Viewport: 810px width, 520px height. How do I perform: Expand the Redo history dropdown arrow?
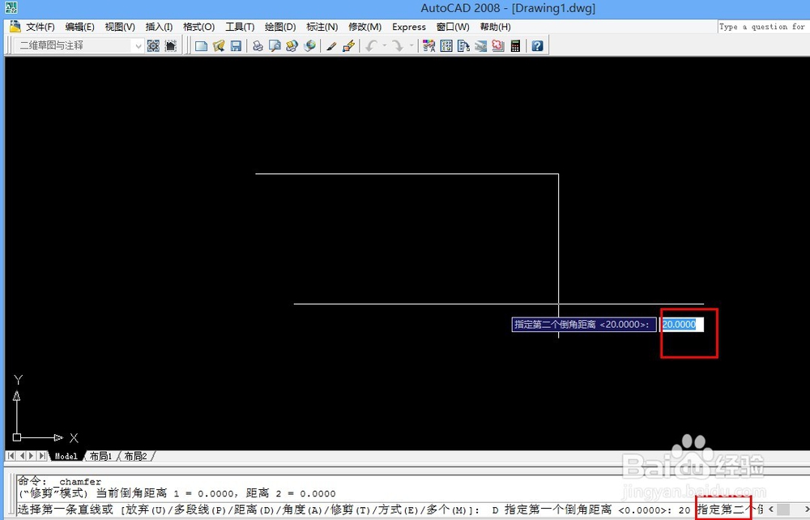point(411,46)
